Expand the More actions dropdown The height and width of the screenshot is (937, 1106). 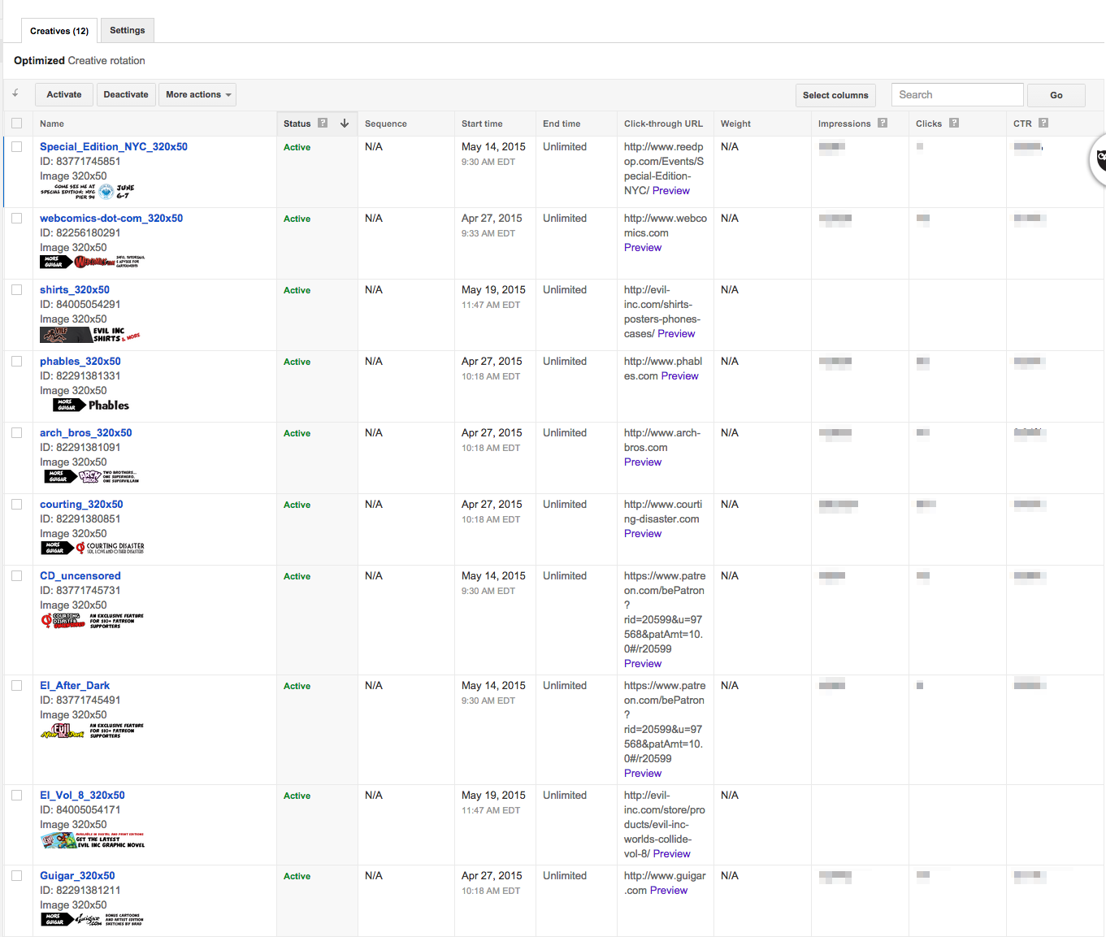click(197, 95)
